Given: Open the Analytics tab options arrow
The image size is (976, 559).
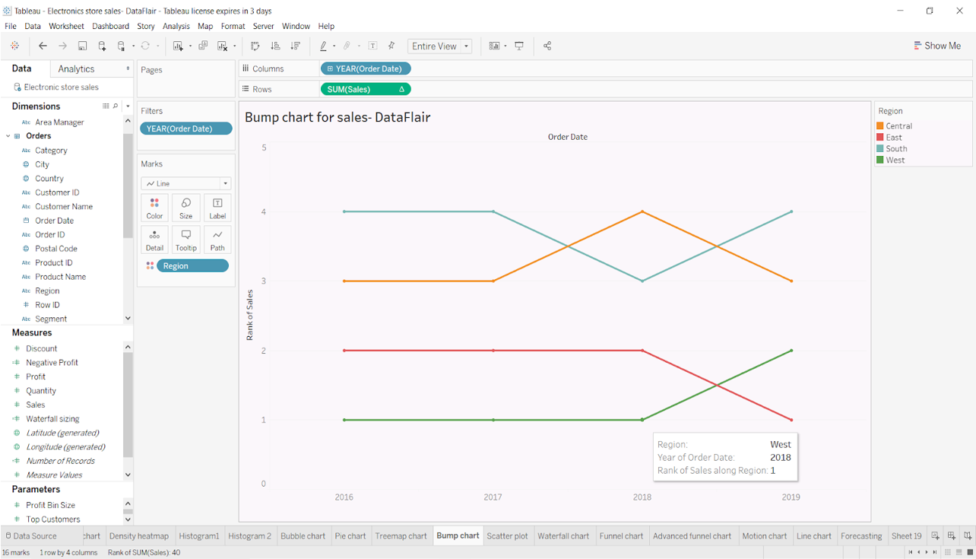Looking at the screenshot, I should coord(128,68).
